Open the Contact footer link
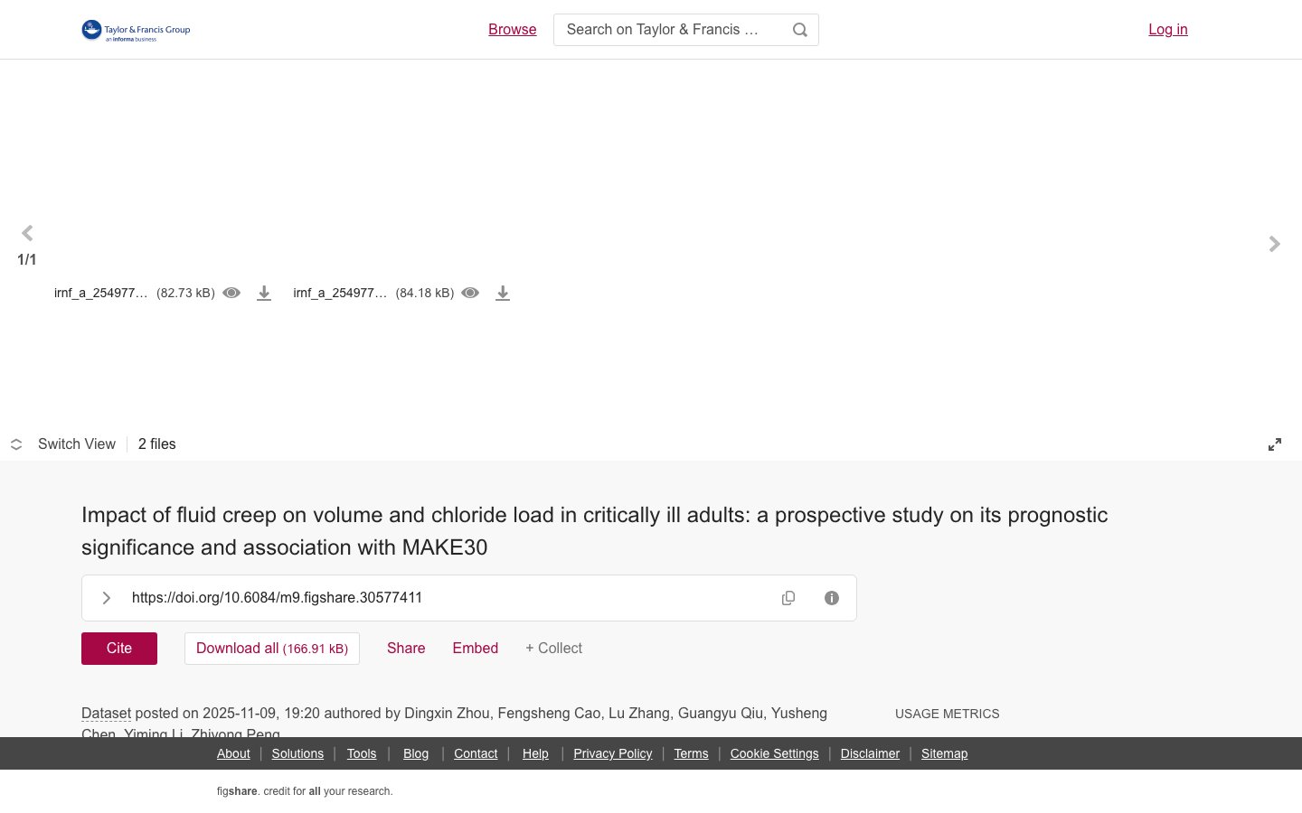This screenshot has width=1302, height=813. 476,753
